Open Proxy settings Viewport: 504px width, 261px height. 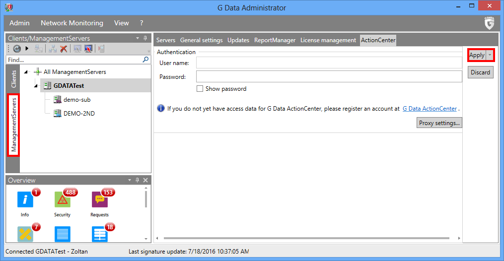coord(439,123)
